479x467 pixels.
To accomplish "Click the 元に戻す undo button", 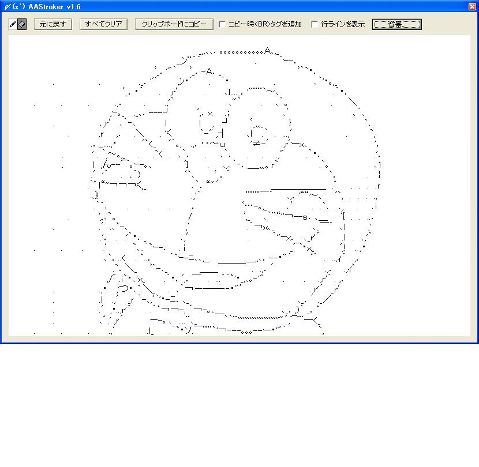I will point(53,24).
